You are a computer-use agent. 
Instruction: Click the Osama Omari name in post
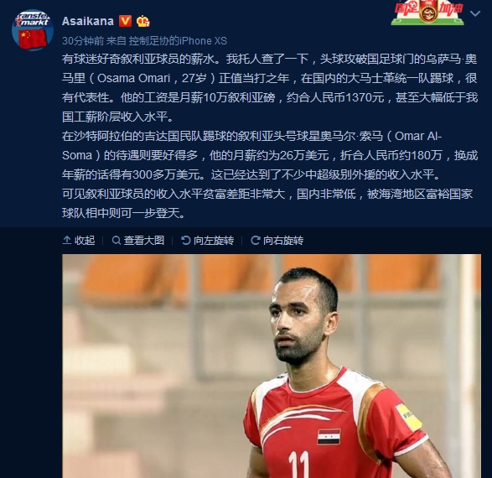coord(133,78)
